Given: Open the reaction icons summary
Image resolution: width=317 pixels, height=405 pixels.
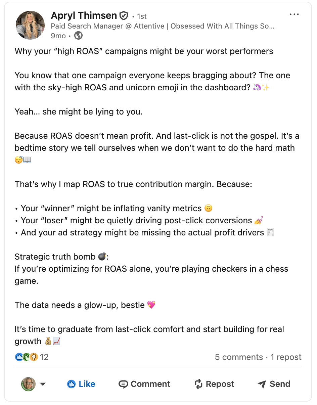Looking at the screenshot, I should (27, 357).
